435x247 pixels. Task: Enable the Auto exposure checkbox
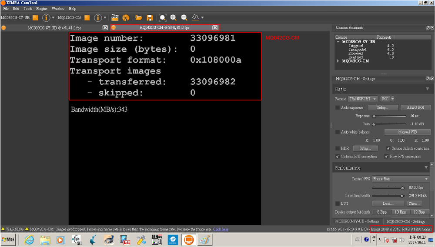click(x=338, y=107)
